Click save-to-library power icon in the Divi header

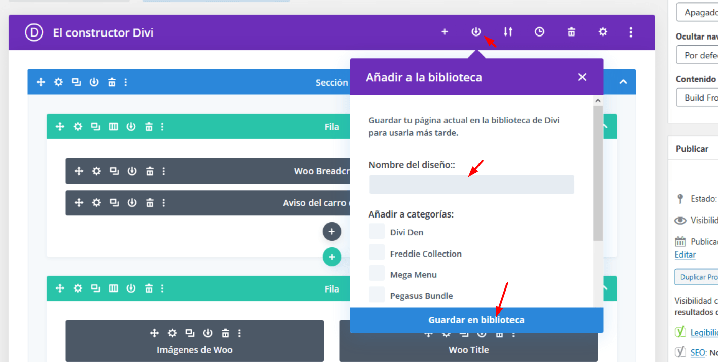coord(476,32)
